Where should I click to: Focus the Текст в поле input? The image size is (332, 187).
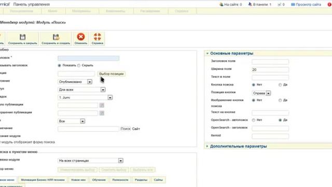coord(270,77)
